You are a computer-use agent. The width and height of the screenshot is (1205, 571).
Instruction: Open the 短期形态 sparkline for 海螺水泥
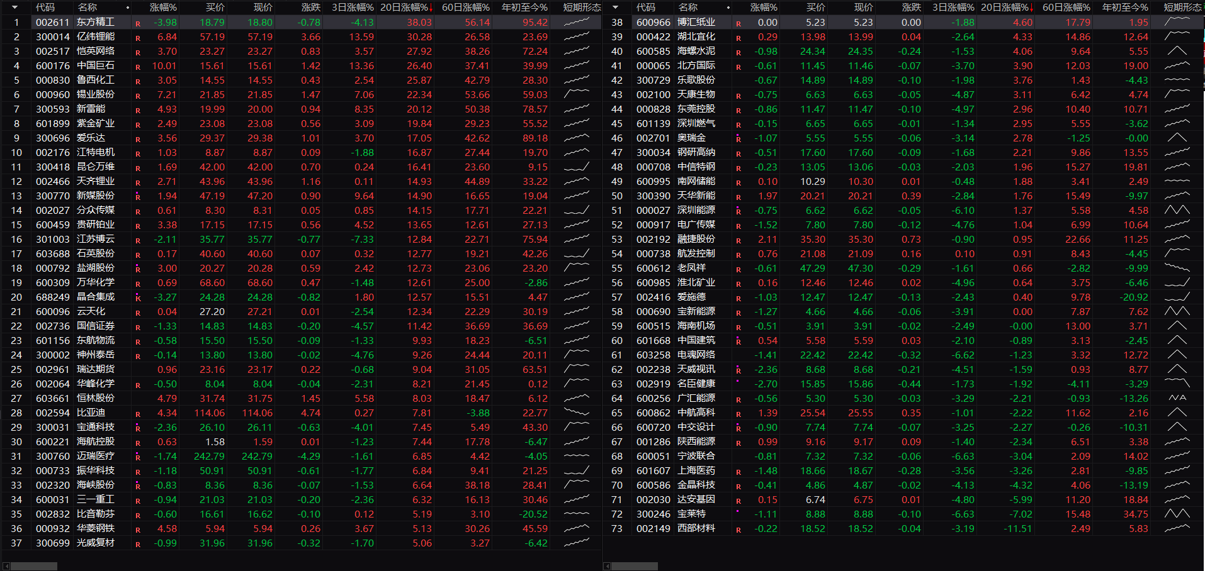tap(1177, 51)
